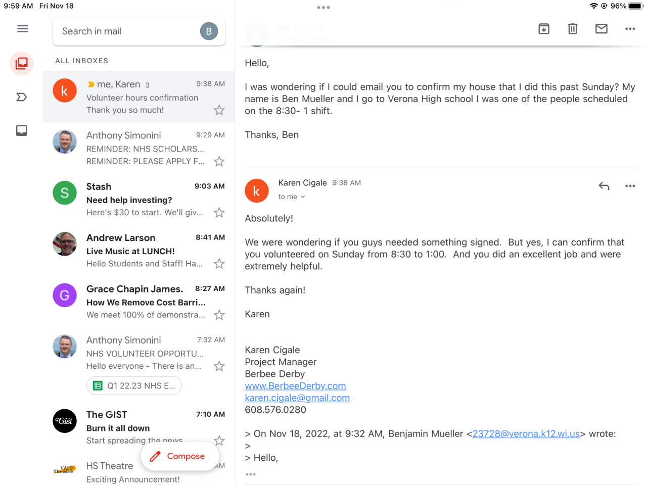Image resolution: width=647 pixels, height=485 pixels.
Task: Star the REMINDER: NHS SCHOLARS email
Action: (219, 162)
